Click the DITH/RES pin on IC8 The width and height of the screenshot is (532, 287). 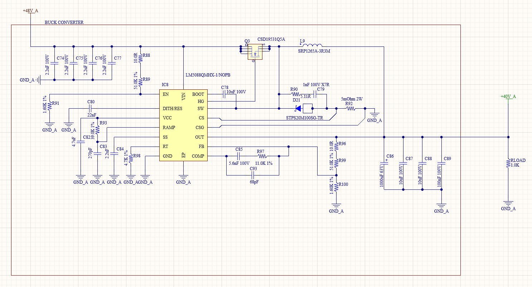pyautogui.click(x=173, y=109)
